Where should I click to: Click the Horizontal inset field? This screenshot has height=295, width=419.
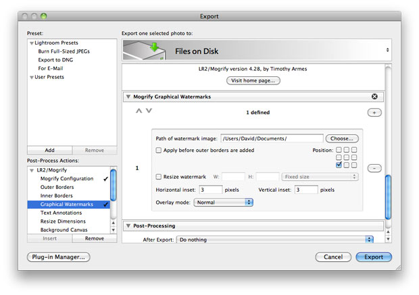pos(210,190)
